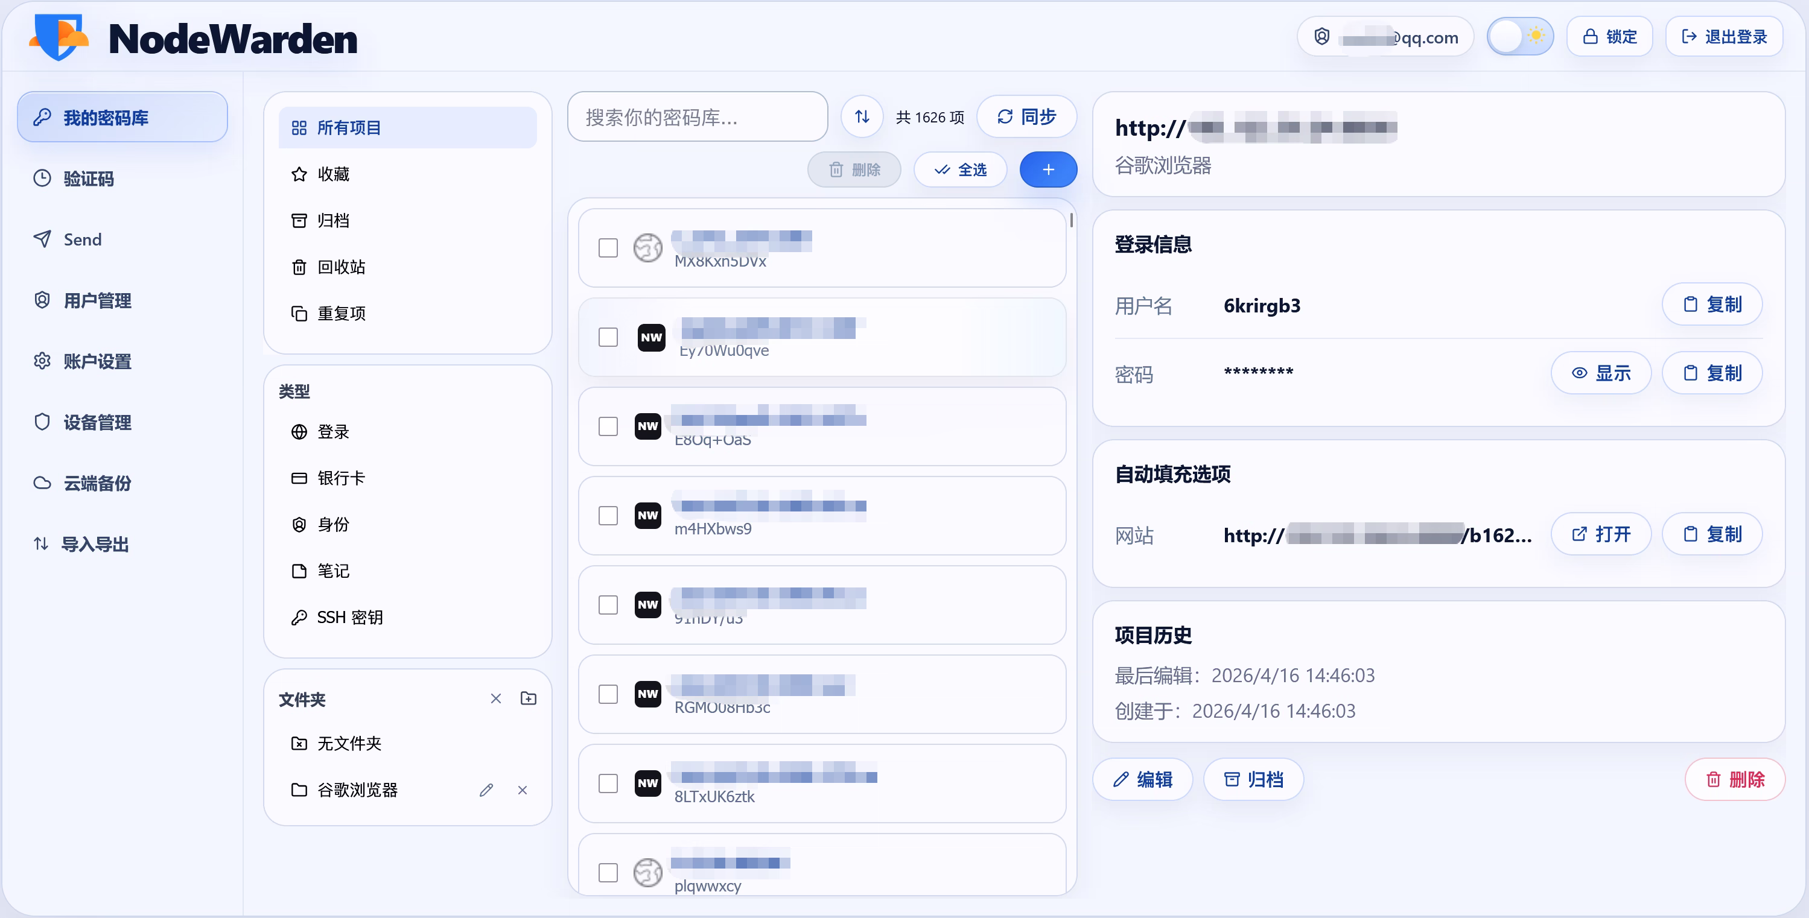
Task: Open the Send section in the sidebar
Action: click(81, 239)
